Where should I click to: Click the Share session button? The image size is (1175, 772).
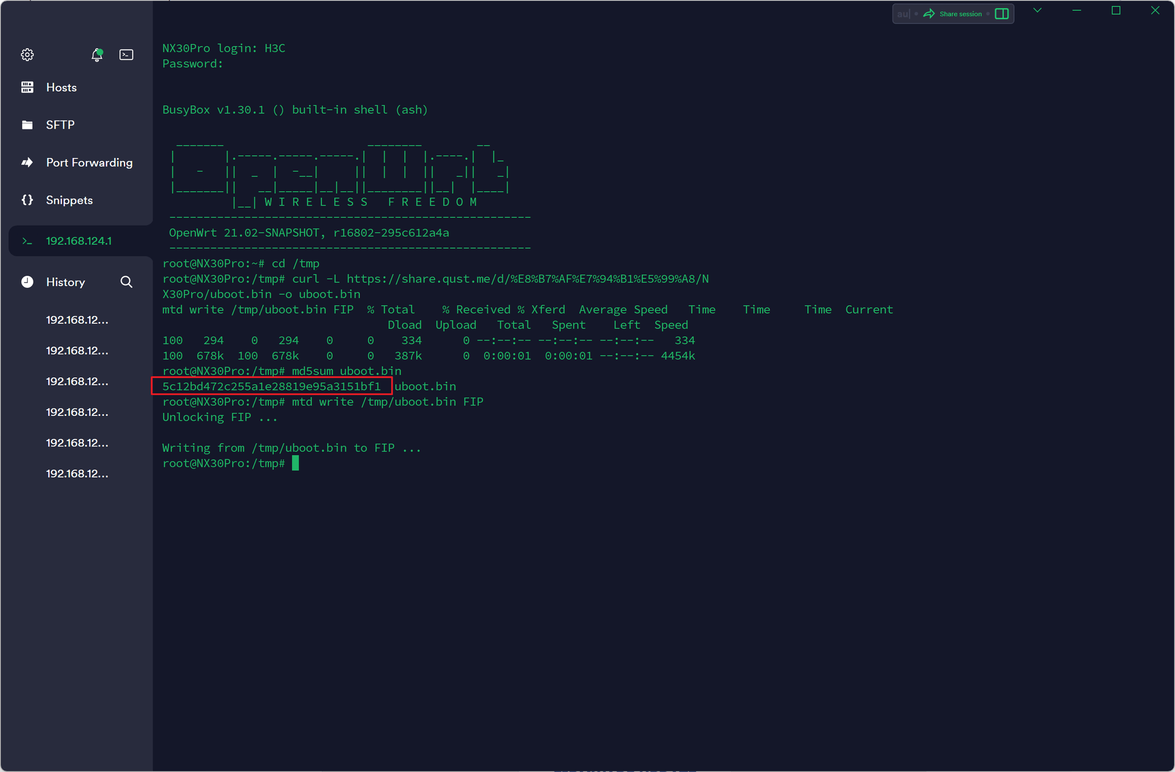coord(955,14)
